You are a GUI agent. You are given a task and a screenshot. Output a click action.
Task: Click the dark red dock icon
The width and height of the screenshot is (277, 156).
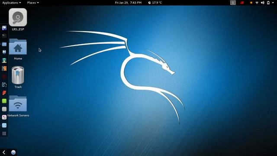[x=4, y=77]
